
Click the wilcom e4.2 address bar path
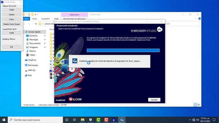coord(49,24)
